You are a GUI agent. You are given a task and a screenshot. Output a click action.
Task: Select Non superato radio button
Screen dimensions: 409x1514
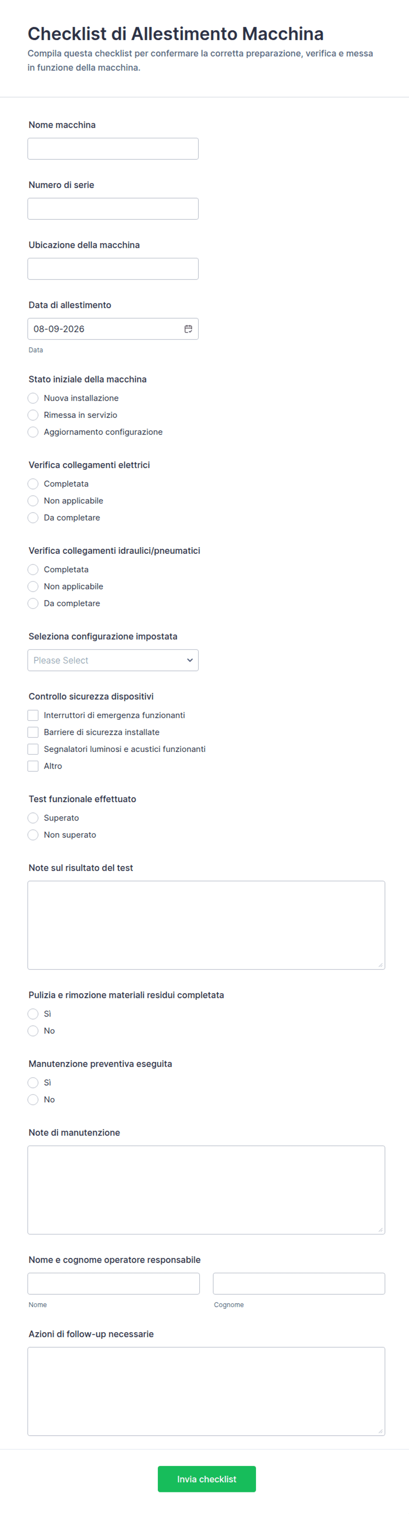33,835
